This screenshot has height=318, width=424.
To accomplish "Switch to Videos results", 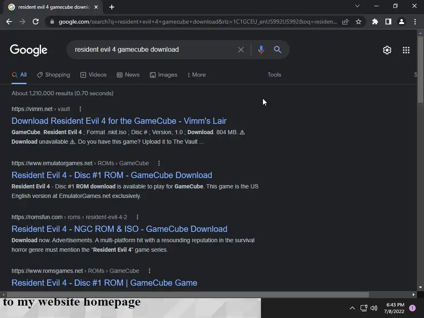I will (94, 75).
